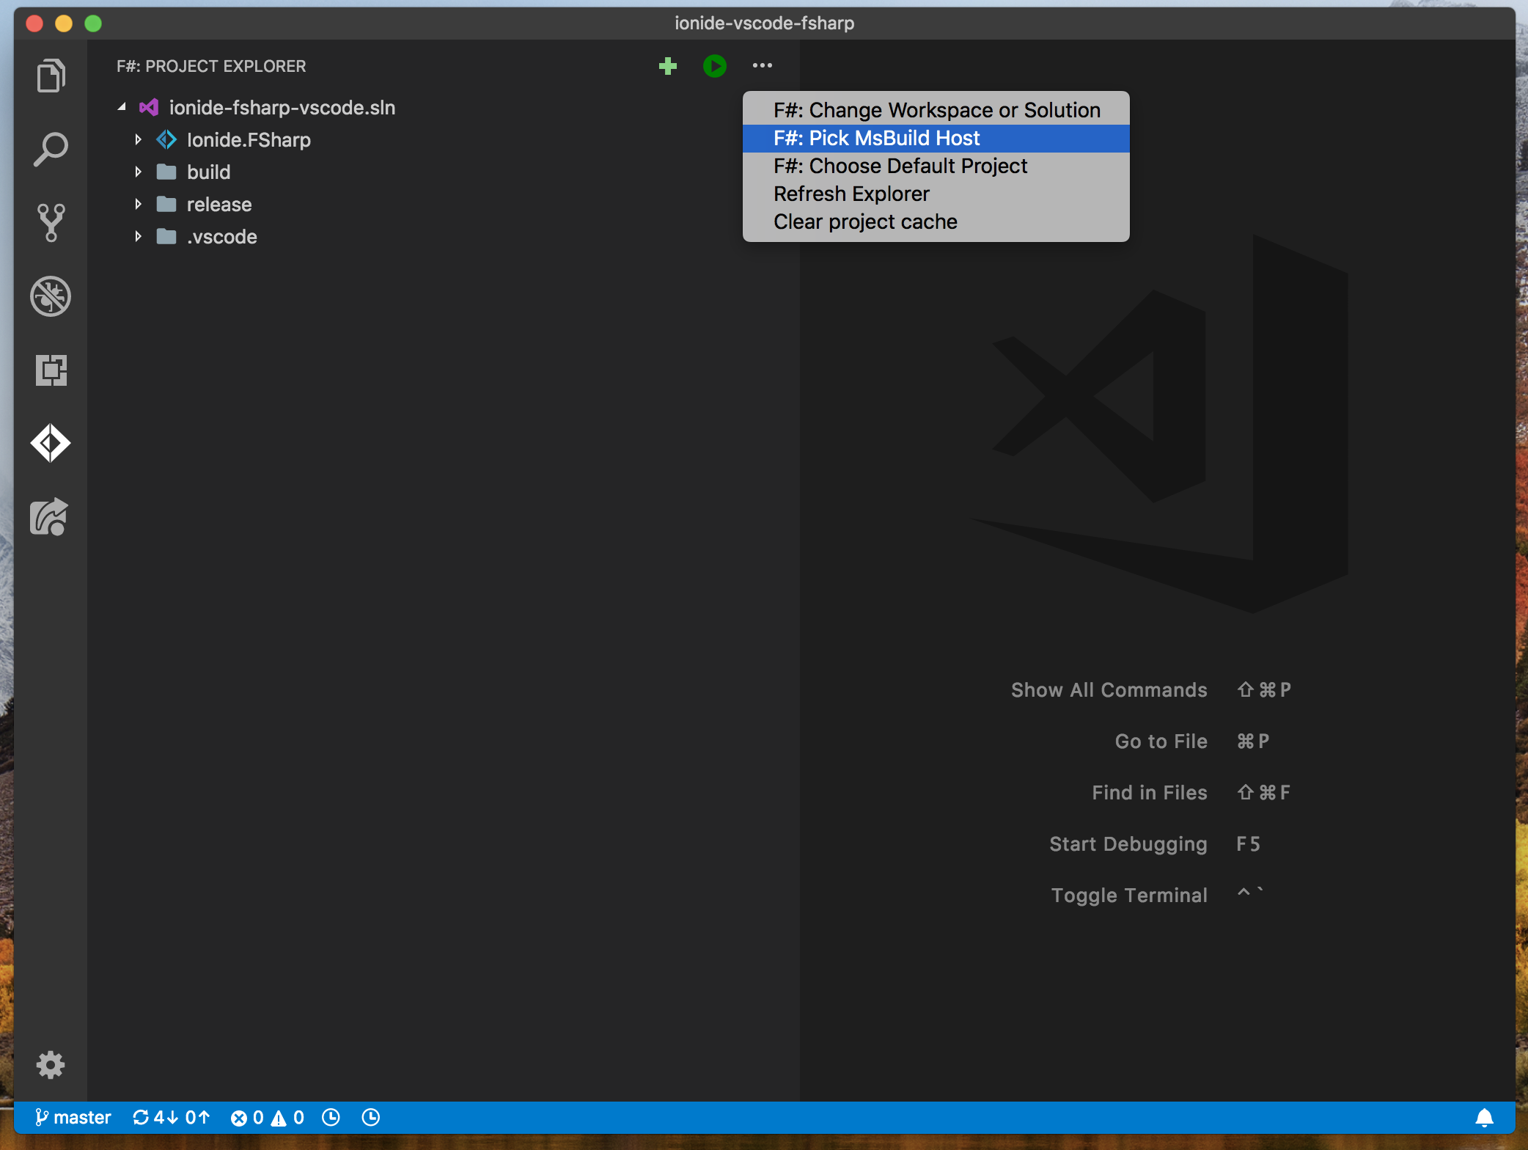Select the .vscode folder label

tap(222, 237)
